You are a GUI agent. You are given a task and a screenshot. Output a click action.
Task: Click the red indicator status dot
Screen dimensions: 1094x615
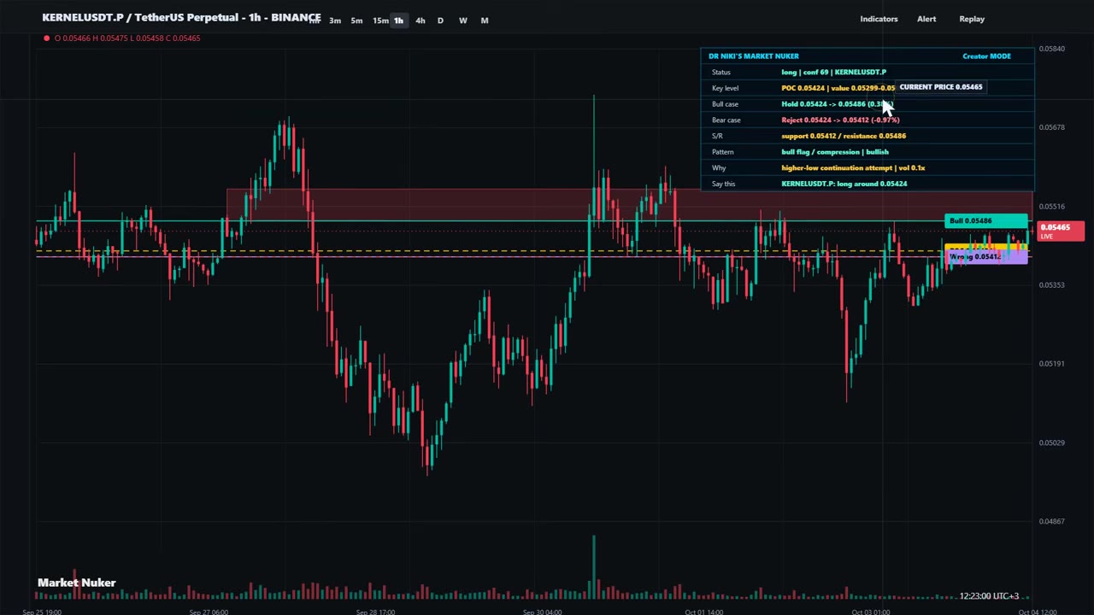coord(46,38)
